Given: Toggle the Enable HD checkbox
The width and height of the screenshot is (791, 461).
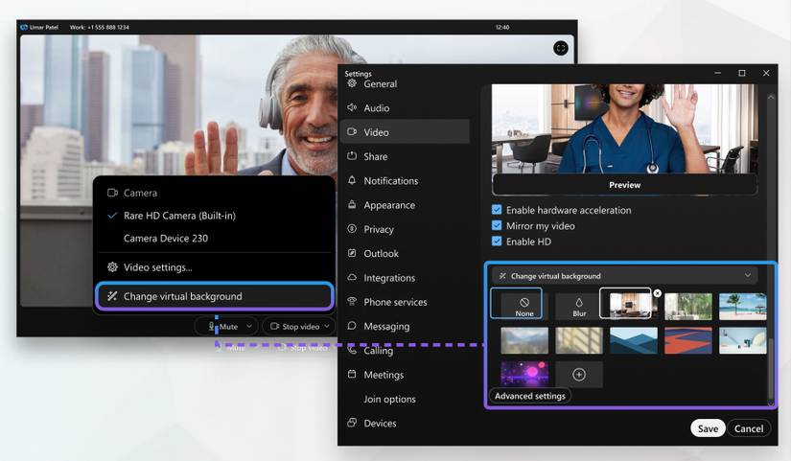Looking at the screenshot, I should coord(497,242).
